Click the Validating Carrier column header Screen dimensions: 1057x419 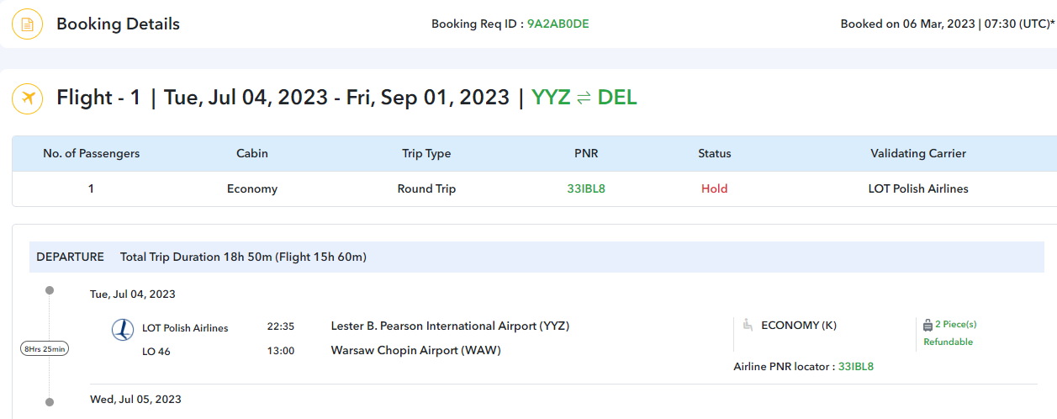917,154
